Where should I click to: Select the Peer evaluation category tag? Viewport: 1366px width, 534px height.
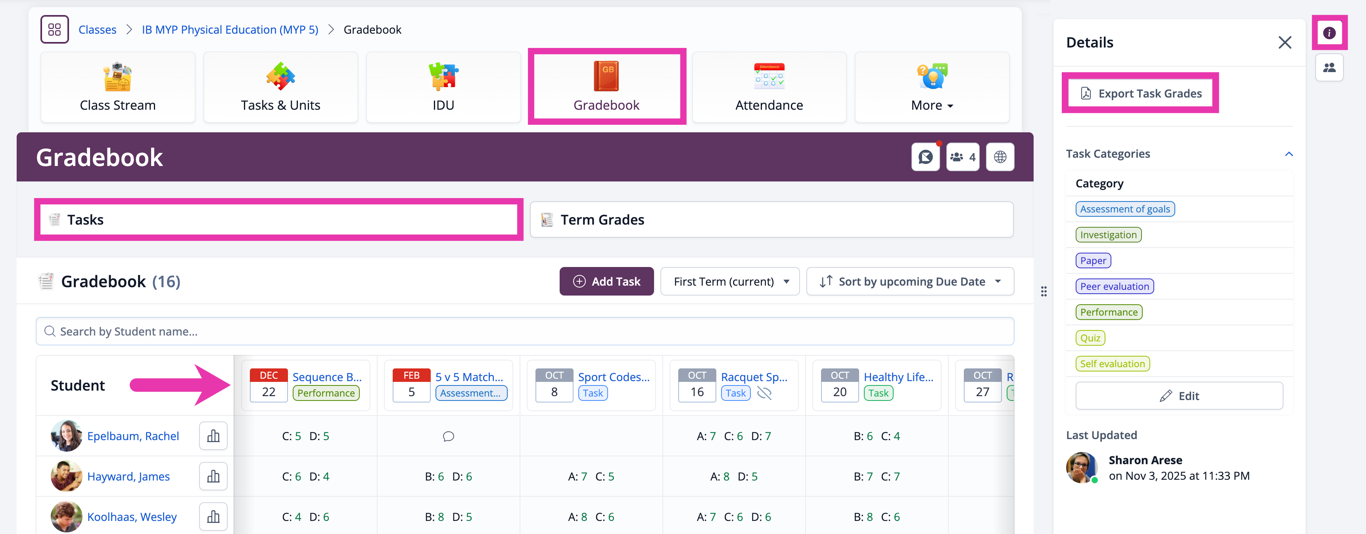pyautogui.click(x=1115, y=286)
